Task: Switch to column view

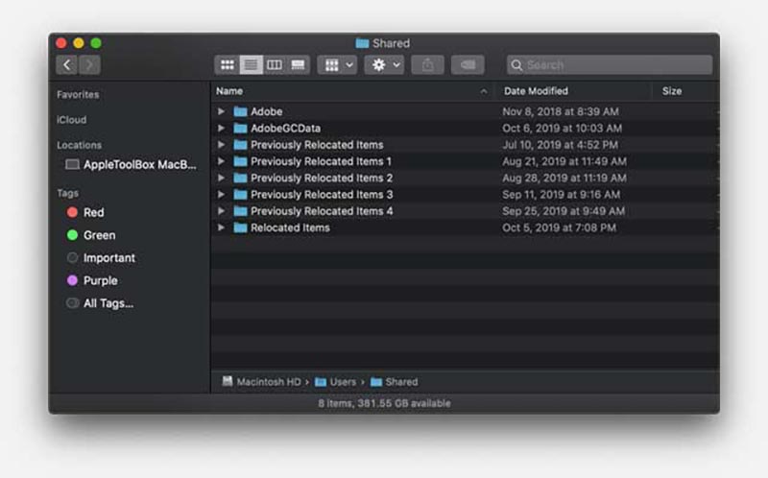Action: [275, 65]
